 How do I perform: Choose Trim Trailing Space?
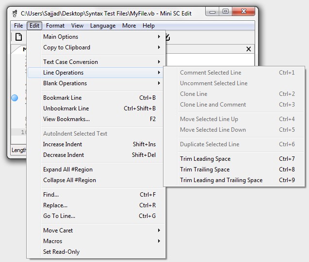click(x=234, y=170)
